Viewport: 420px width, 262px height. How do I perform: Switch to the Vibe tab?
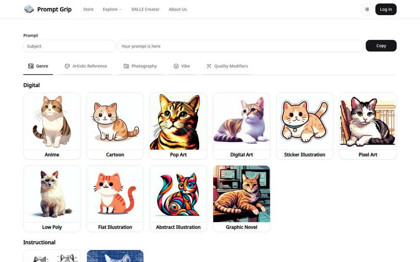click(181, 66)
